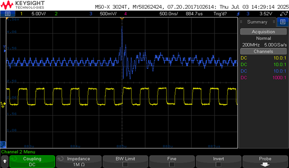Select channel 4 indicator in top bar
This screenshot has height=168, width=289.
click(126, 14)
